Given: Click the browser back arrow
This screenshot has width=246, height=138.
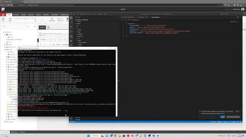Looking at the screenshot, I should point(2,5).
